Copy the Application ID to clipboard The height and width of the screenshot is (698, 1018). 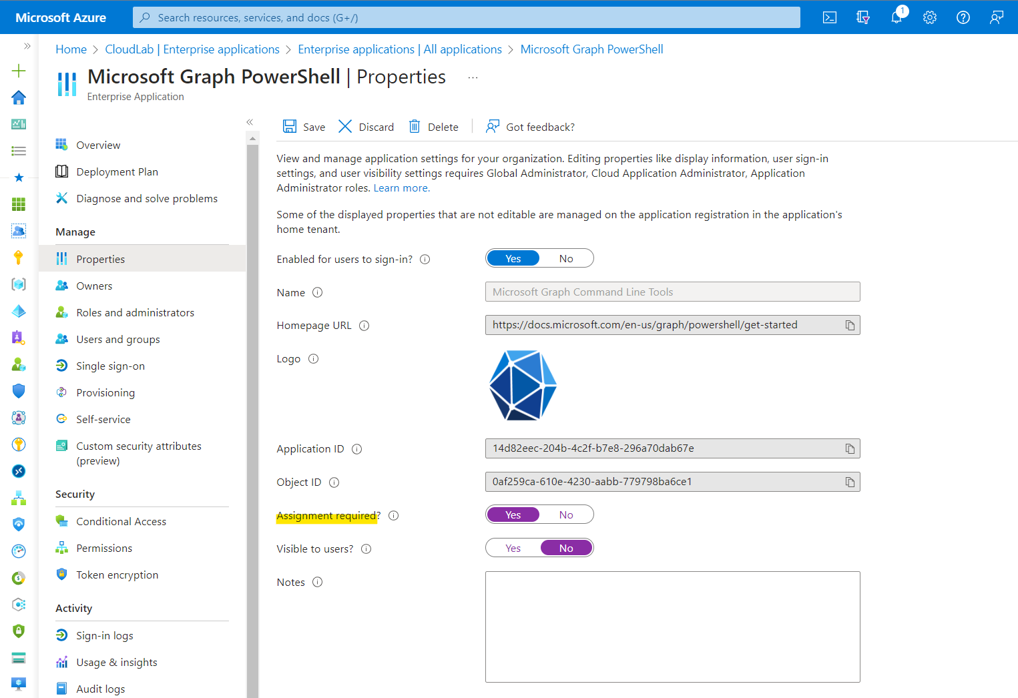pyautogui.click(x=850, y=448)
